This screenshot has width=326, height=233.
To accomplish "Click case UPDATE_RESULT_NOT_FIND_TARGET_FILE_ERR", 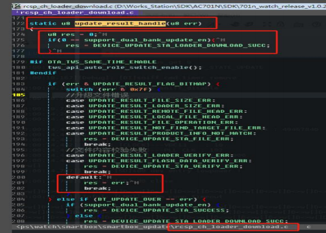I will point(166,128).
